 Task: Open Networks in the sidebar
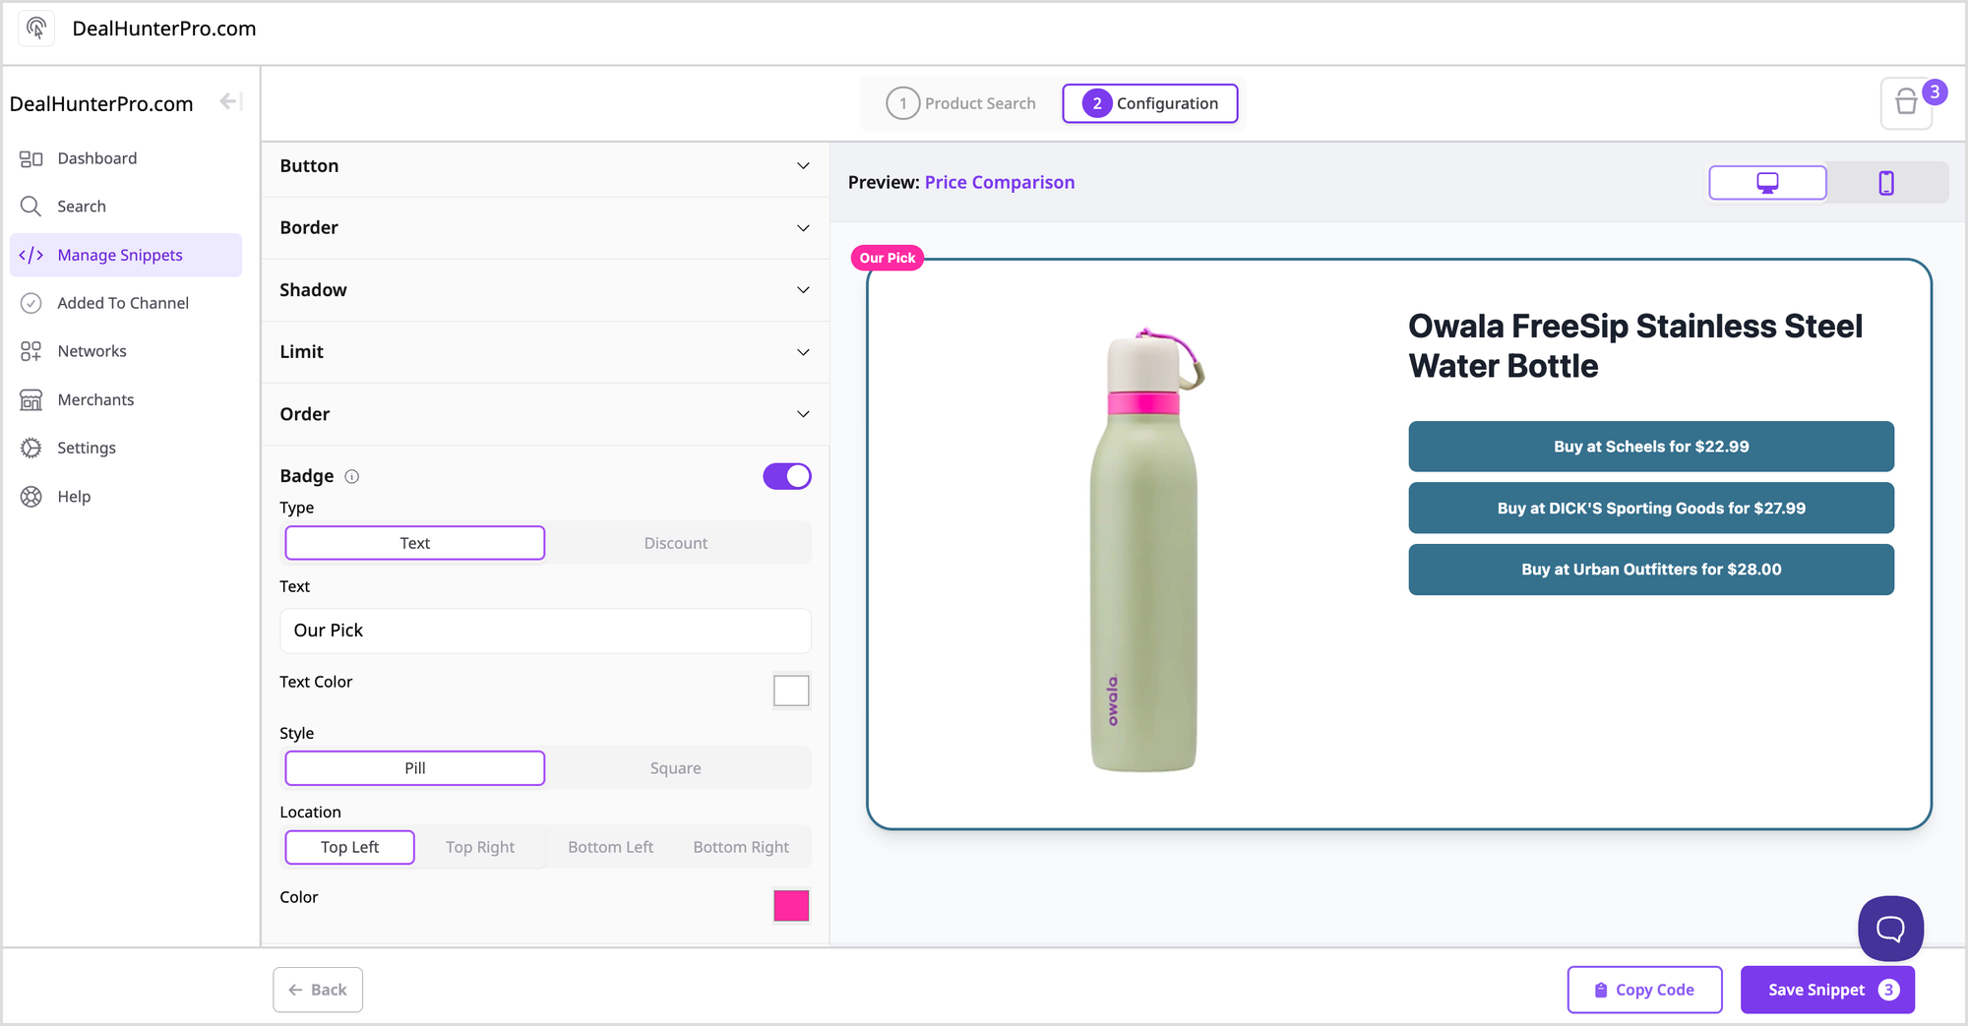point(126,351)
